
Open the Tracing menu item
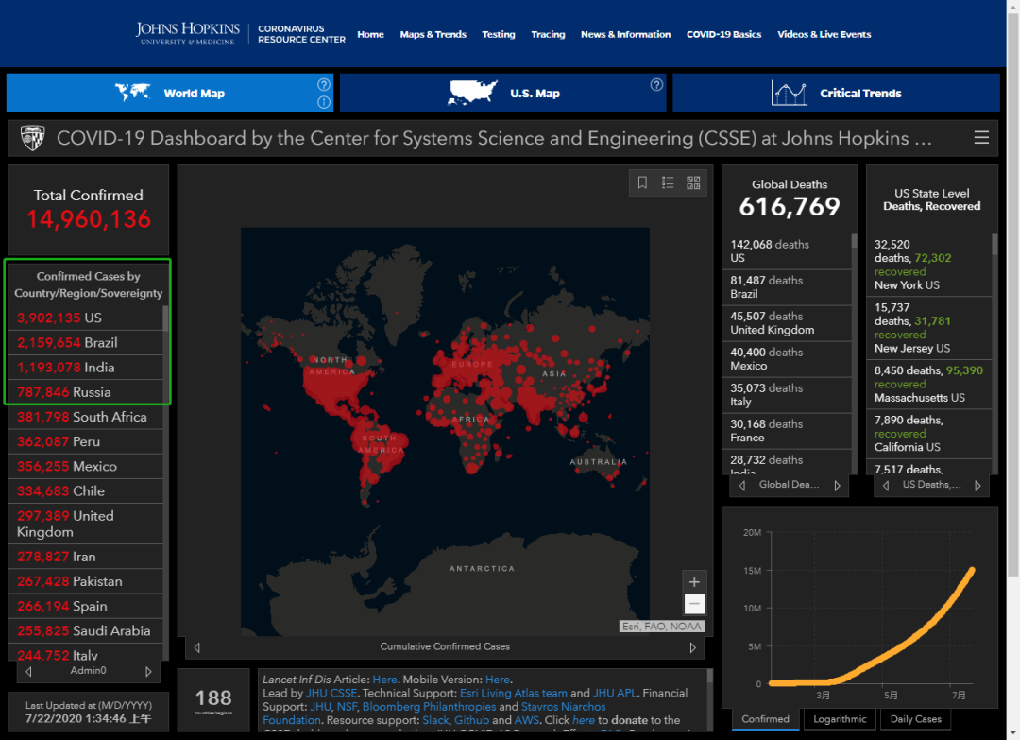549,34
